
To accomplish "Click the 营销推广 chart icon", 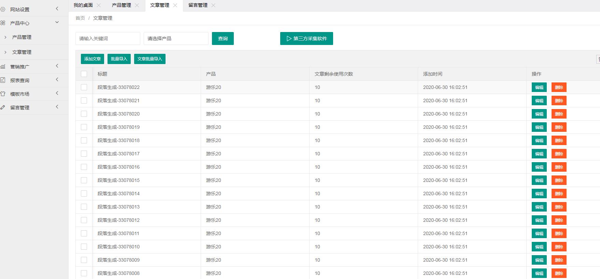I will pos(3,66).
